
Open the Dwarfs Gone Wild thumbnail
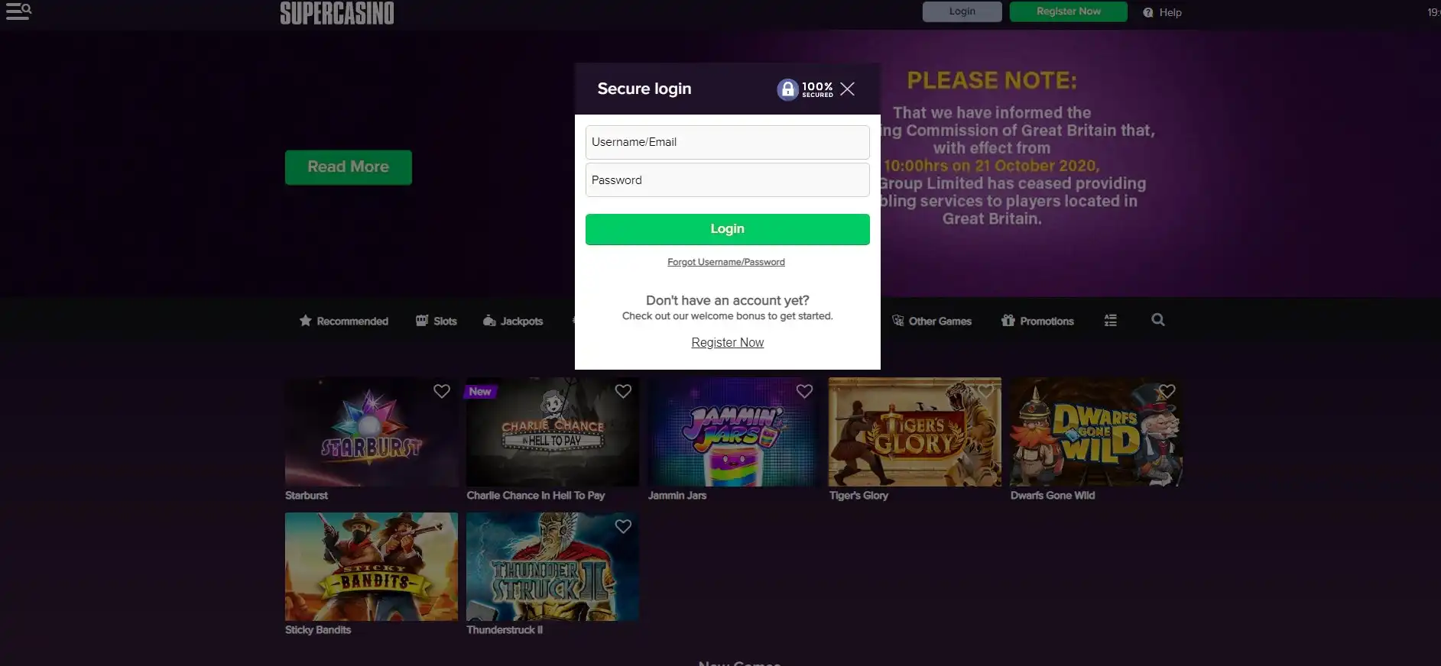click(1096, 432)
